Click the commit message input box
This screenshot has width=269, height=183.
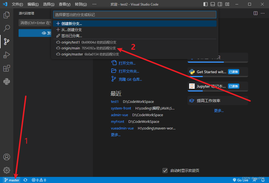click(x=35, y=23)
